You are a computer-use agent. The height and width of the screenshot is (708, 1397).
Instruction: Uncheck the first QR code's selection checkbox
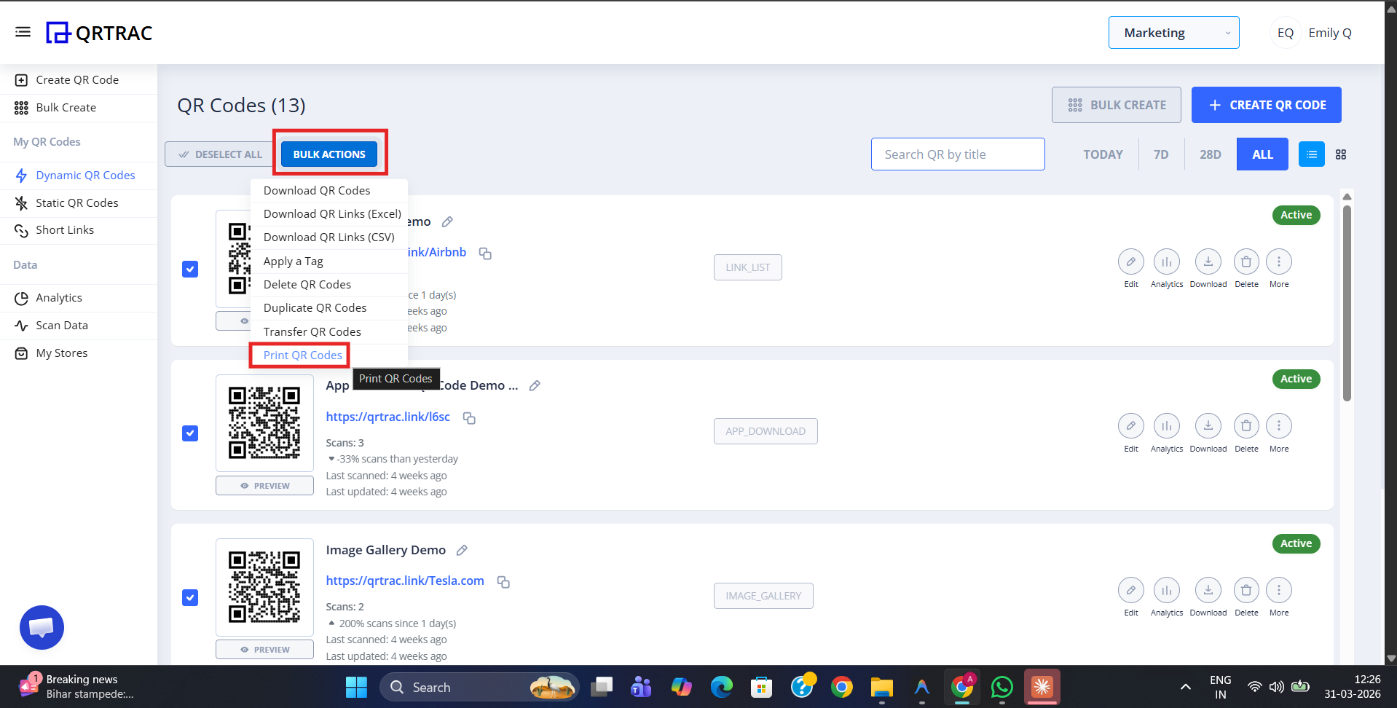189,269
